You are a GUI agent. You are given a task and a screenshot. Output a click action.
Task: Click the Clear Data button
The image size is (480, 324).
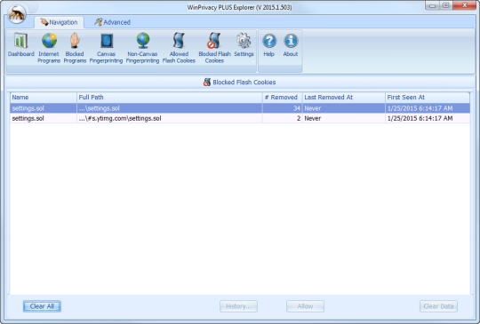pyautogui.click(x=438, y=306)
